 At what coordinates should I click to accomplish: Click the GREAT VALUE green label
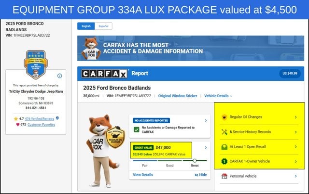click(x=143, y=148)
